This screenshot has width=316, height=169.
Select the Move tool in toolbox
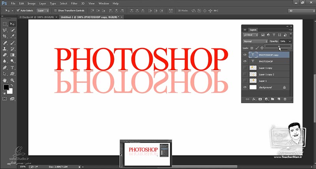coord(12,24)
